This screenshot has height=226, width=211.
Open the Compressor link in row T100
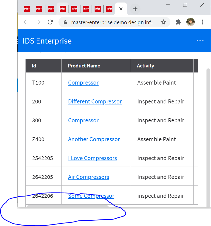83,83
